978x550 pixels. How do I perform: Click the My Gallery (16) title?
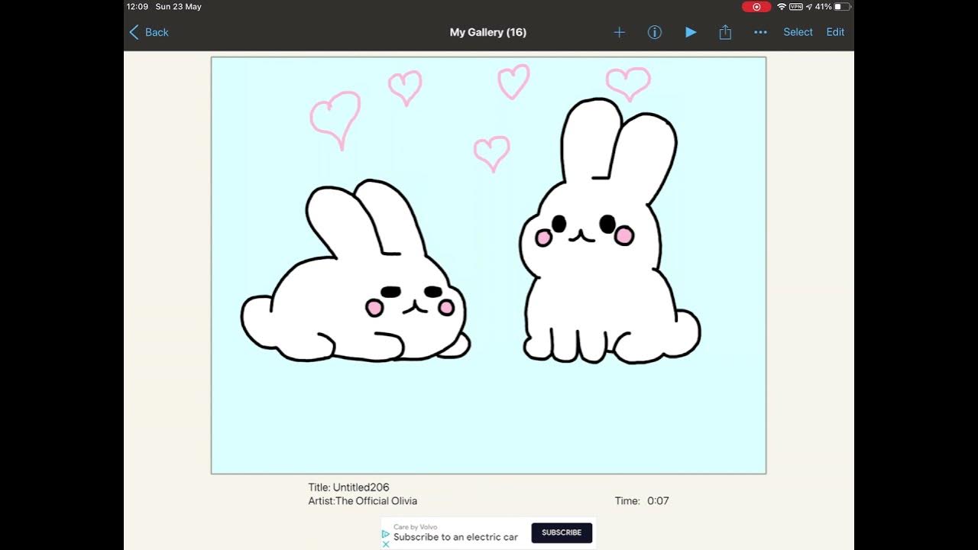click(x=488, y=32)
